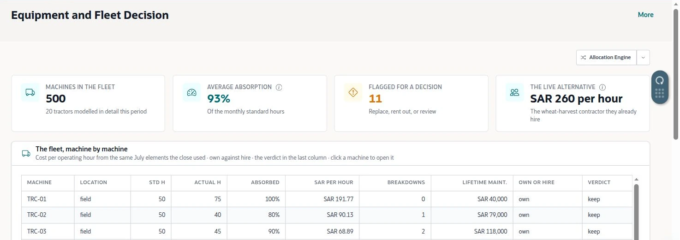680x240 pixels.
Task: Open the More link at top right
Action: [645, 15]
